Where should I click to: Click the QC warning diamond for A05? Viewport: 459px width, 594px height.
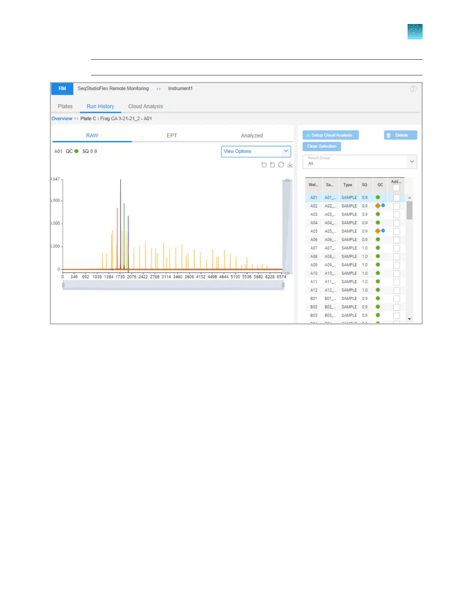pyautogui.click(x=378, y=231)
